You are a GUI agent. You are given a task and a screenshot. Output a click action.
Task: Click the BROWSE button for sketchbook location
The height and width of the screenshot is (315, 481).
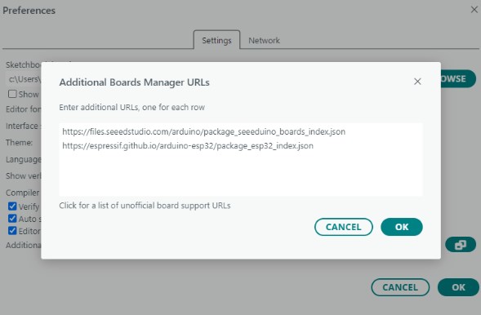(458, 78)
